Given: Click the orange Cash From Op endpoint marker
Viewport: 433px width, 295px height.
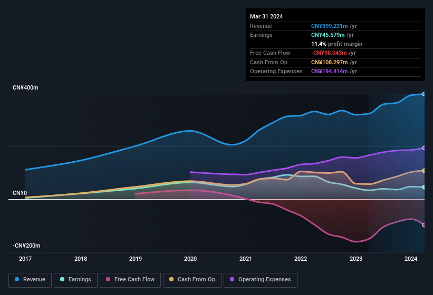Looking at the screenshot, I should [424, 171].
